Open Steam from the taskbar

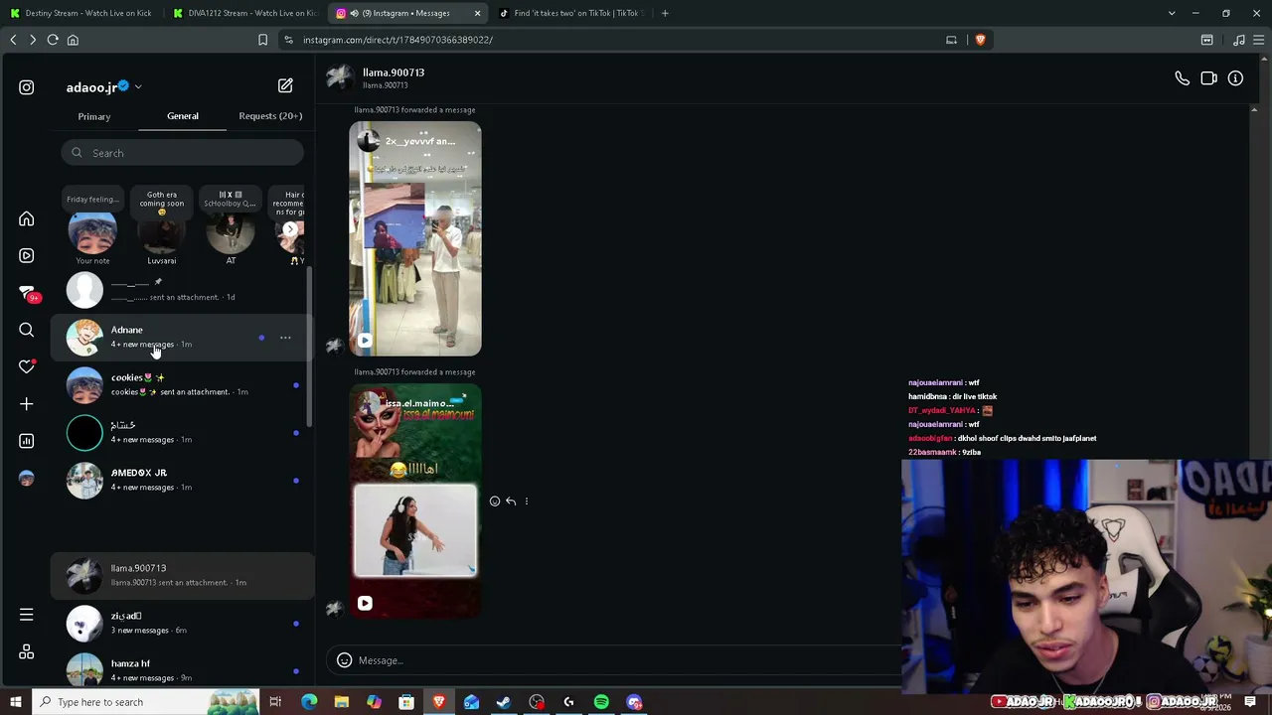pos(504,702)
